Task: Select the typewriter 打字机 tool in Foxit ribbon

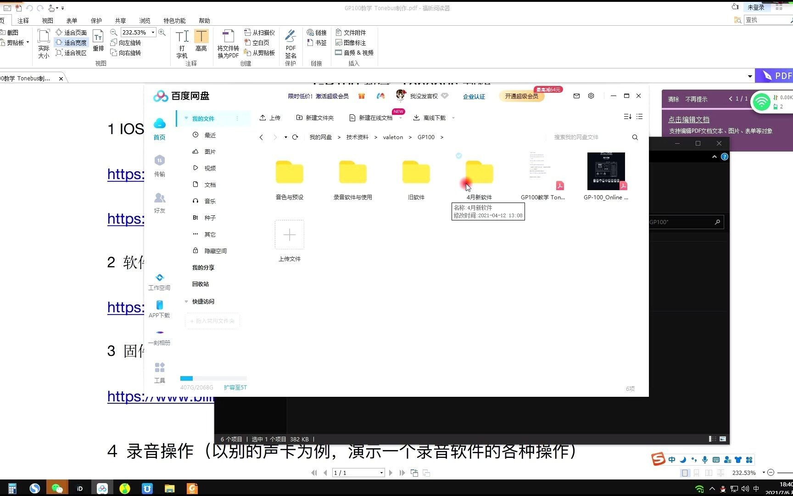Action: [x=182, y=44]
